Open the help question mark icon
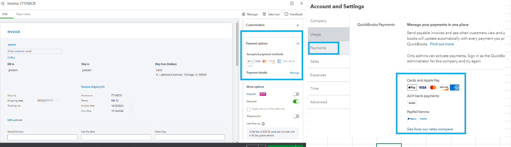The width and height of the screenshot is (511, 147). coord(292,3)
